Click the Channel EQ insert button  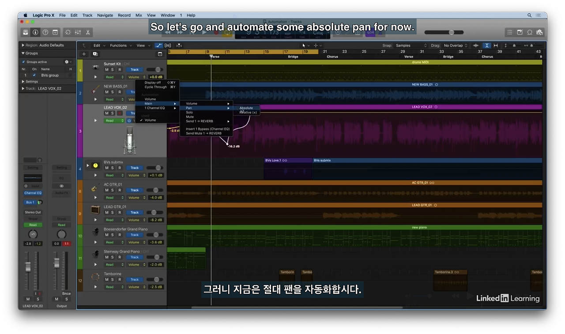point(33,193)
